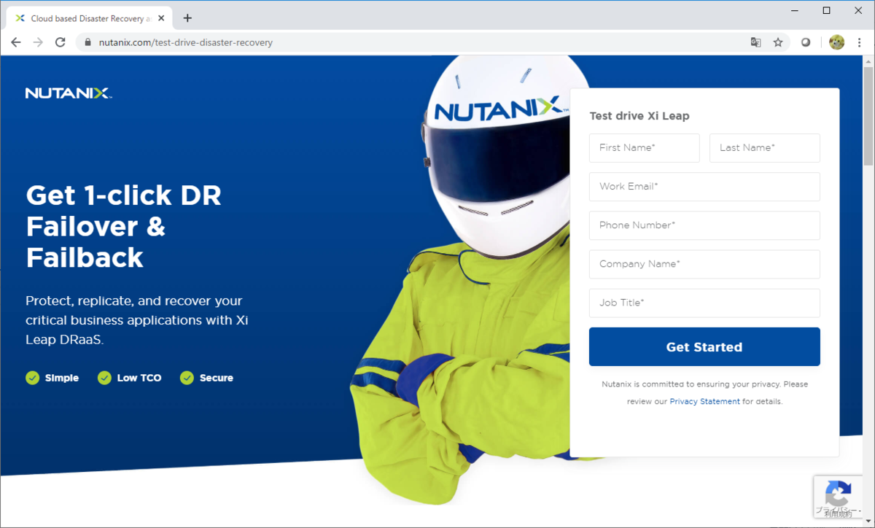Viewport: 875px width, 528px height.
Task: Go back using browser back arrow
Action: click(x=16, y=42)
